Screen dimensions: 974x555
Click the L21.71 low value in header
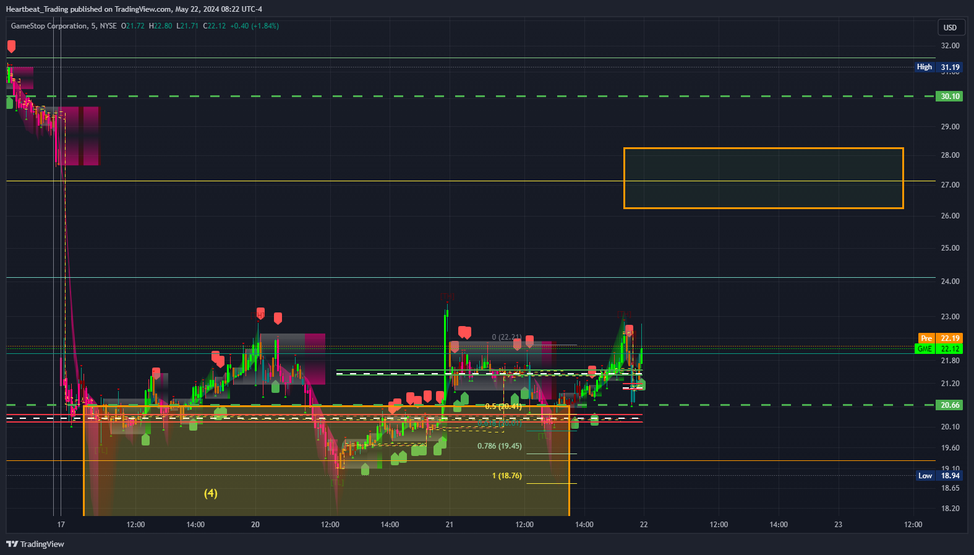[x=187, y=26]
